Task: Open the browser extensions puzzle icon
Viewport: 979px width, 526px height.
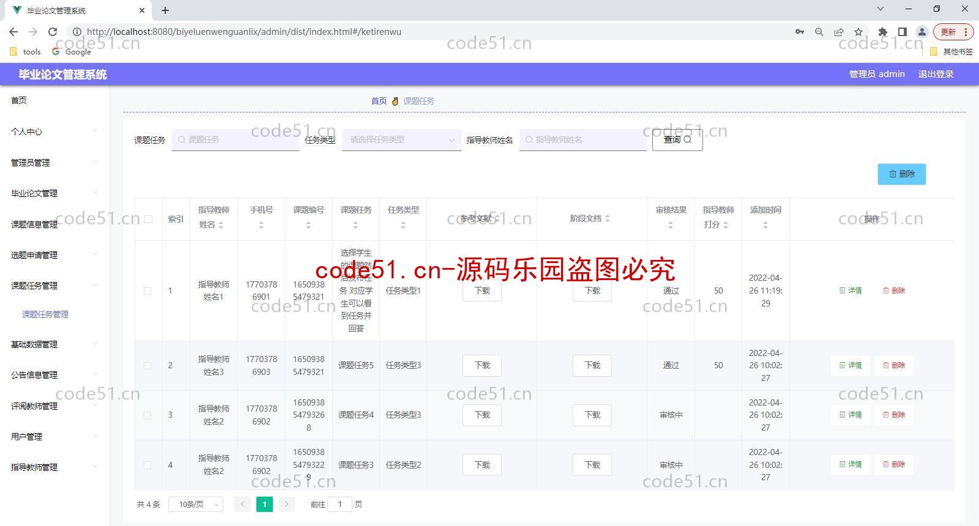Action: [x=882, y=32]
